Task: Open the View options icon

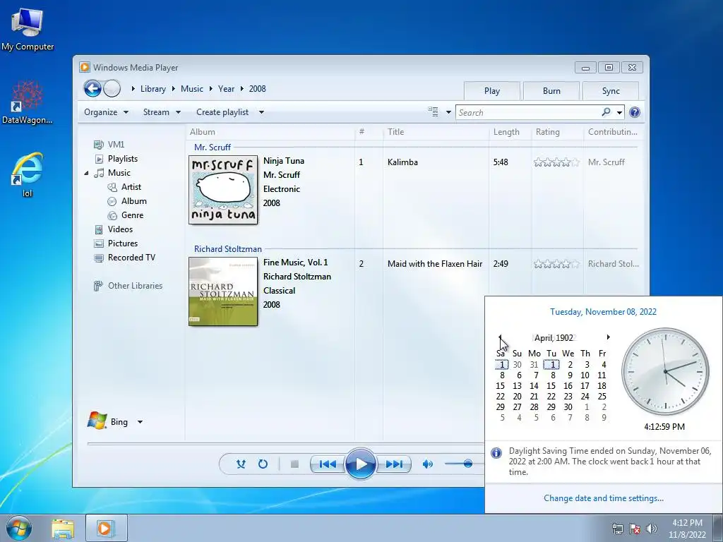Action: click(433, 112)
